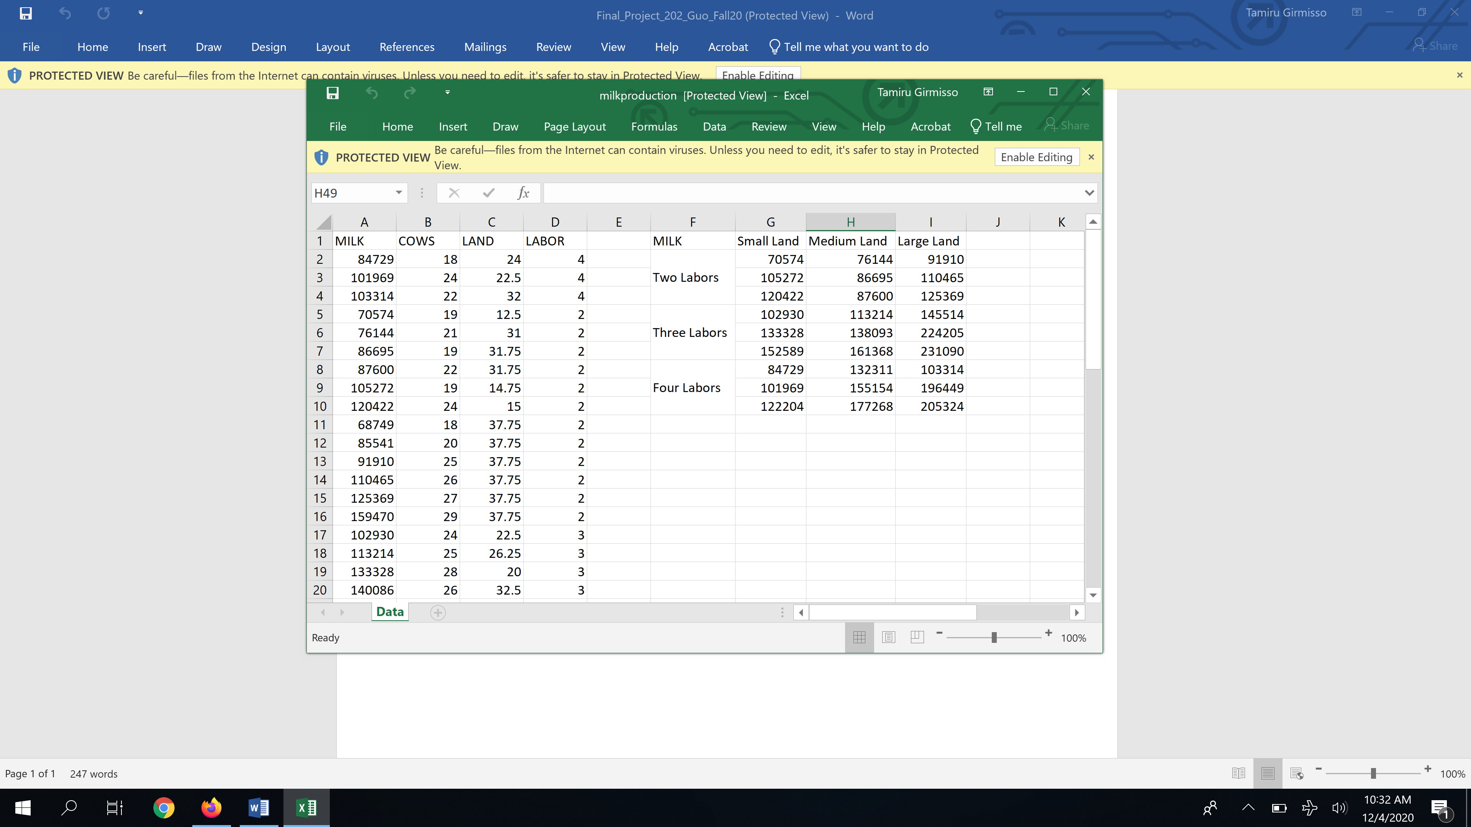Expand the formula bar chevron
Screen dimensions: 1471x827
pyautogui.click(x=1089, y=193)
